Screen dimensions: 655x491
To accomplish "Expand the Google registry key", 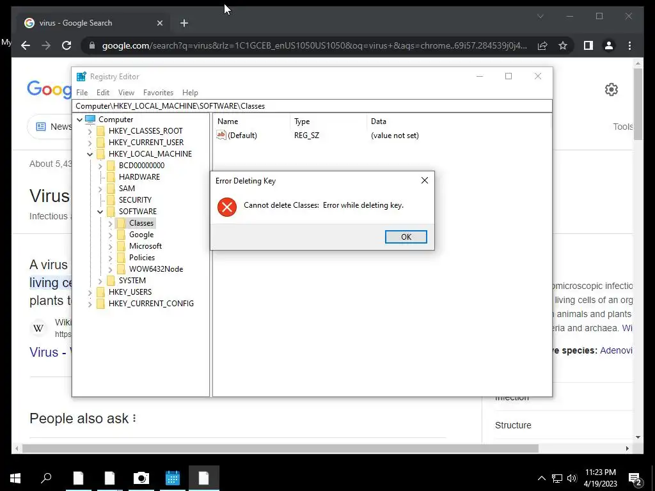I will coord(110,235).
